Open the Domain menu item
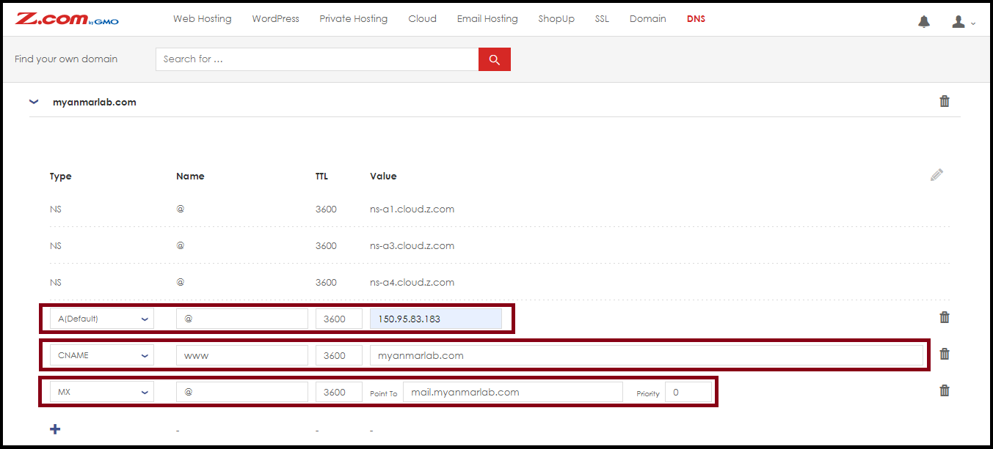Image resolution: width=993 pixels, height=449 pixels. coord(648,19)
